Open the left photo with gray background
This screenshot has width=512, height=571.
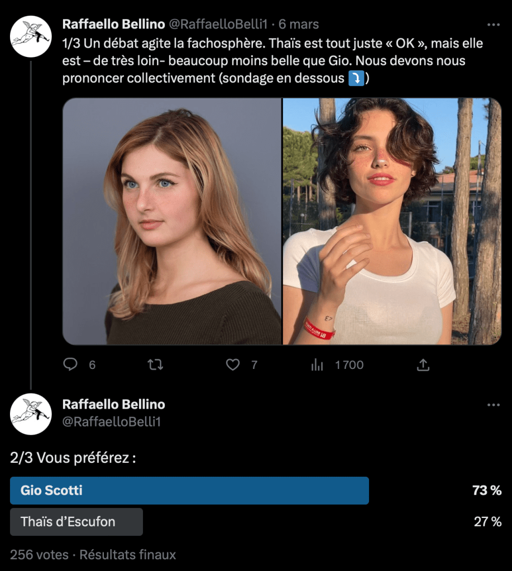coord(172,222)
